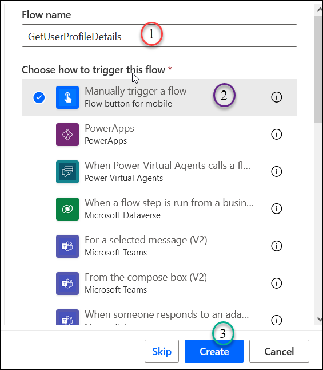Uncheck the blue Manually trigger a flow checkmark

point(39,97)
